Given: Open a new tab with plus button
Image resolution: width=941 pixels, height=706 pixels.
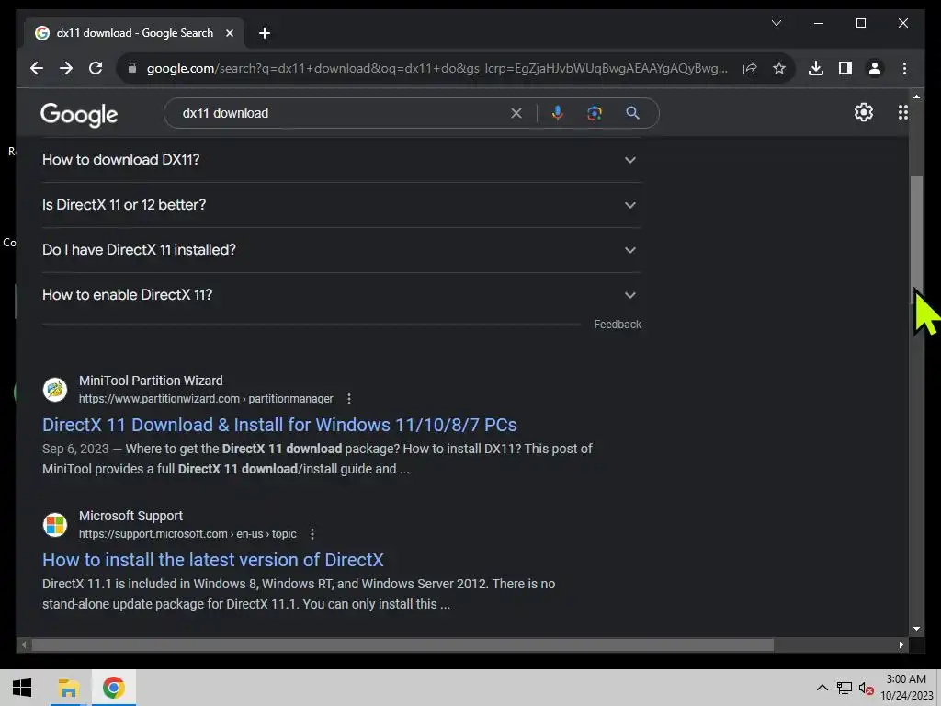Looking at the screenshot, I should click(x=264, y=33).
